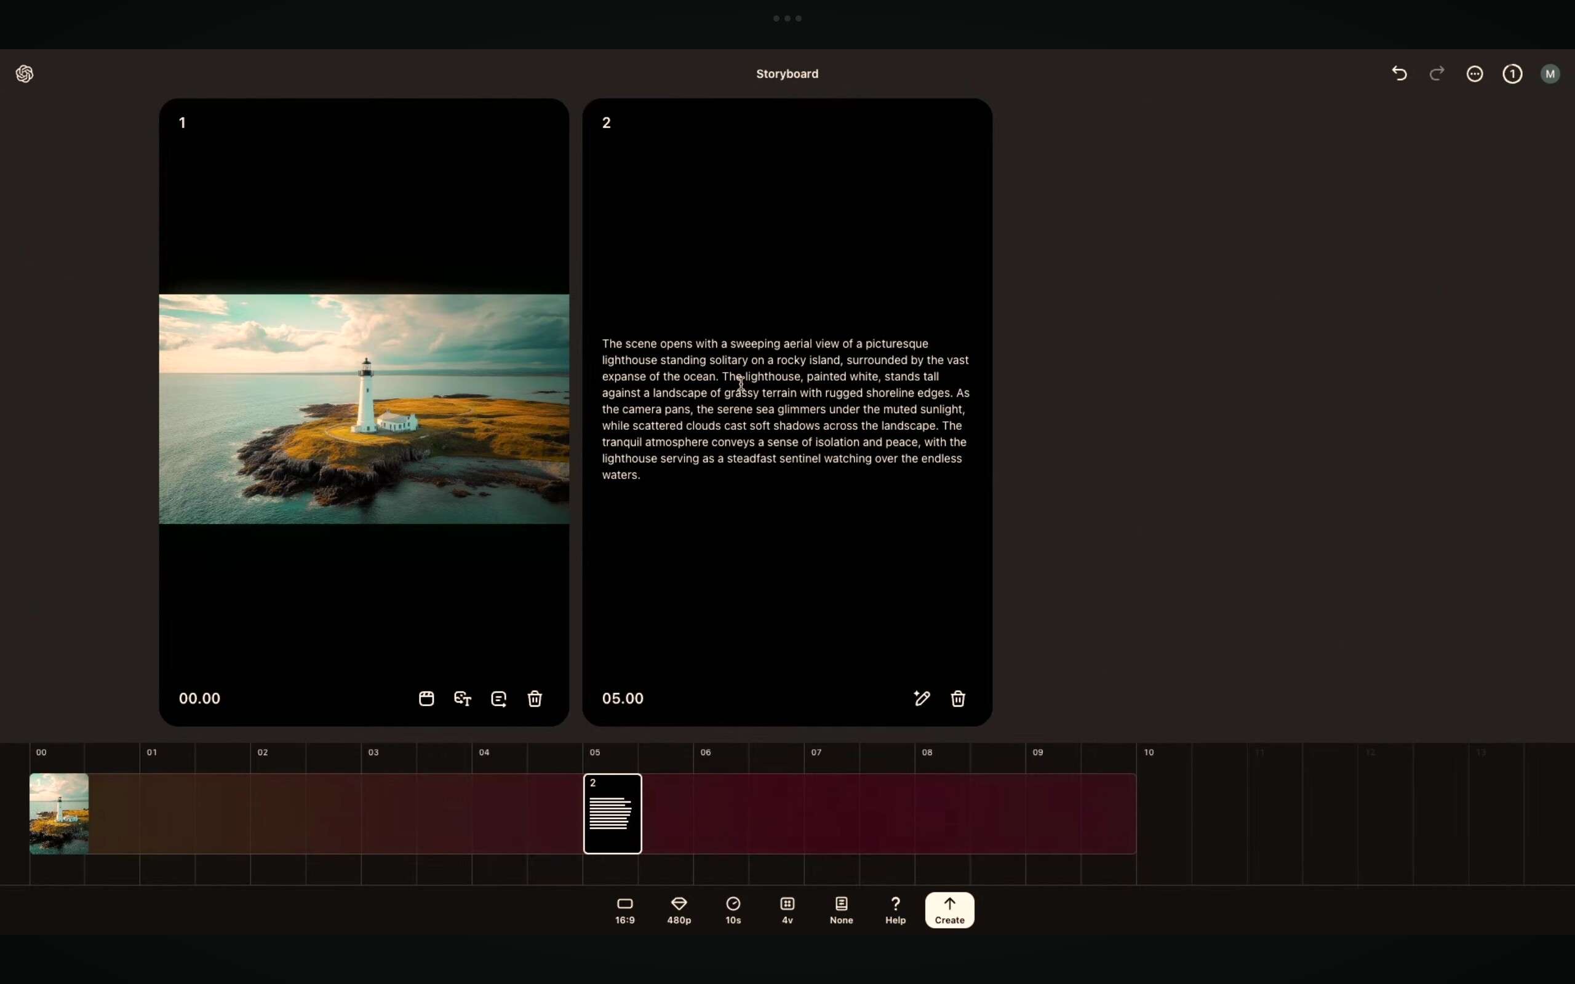
Task: Click the caption icon on card 1
Action: (498, 698)
